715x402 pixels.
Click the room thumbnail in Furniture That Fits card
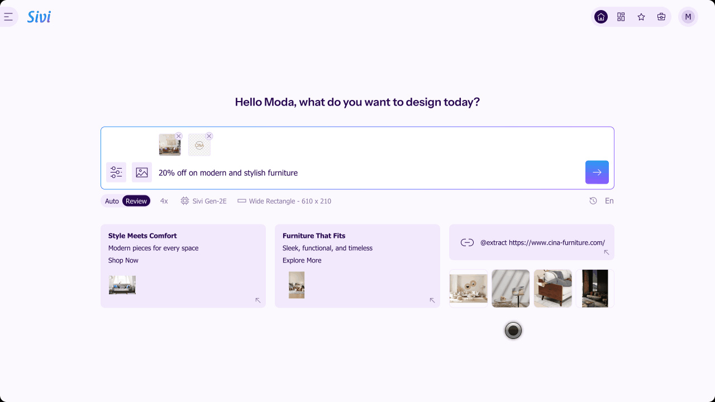pos(297,285)
